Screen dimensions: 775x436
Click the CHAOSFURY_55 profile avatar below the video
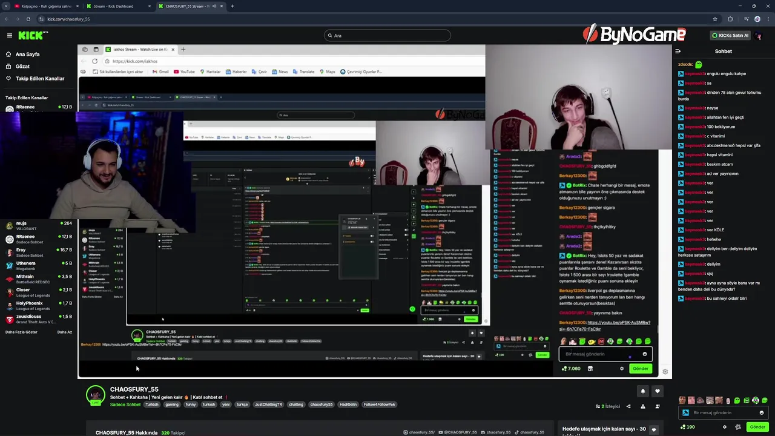point(95,395)
